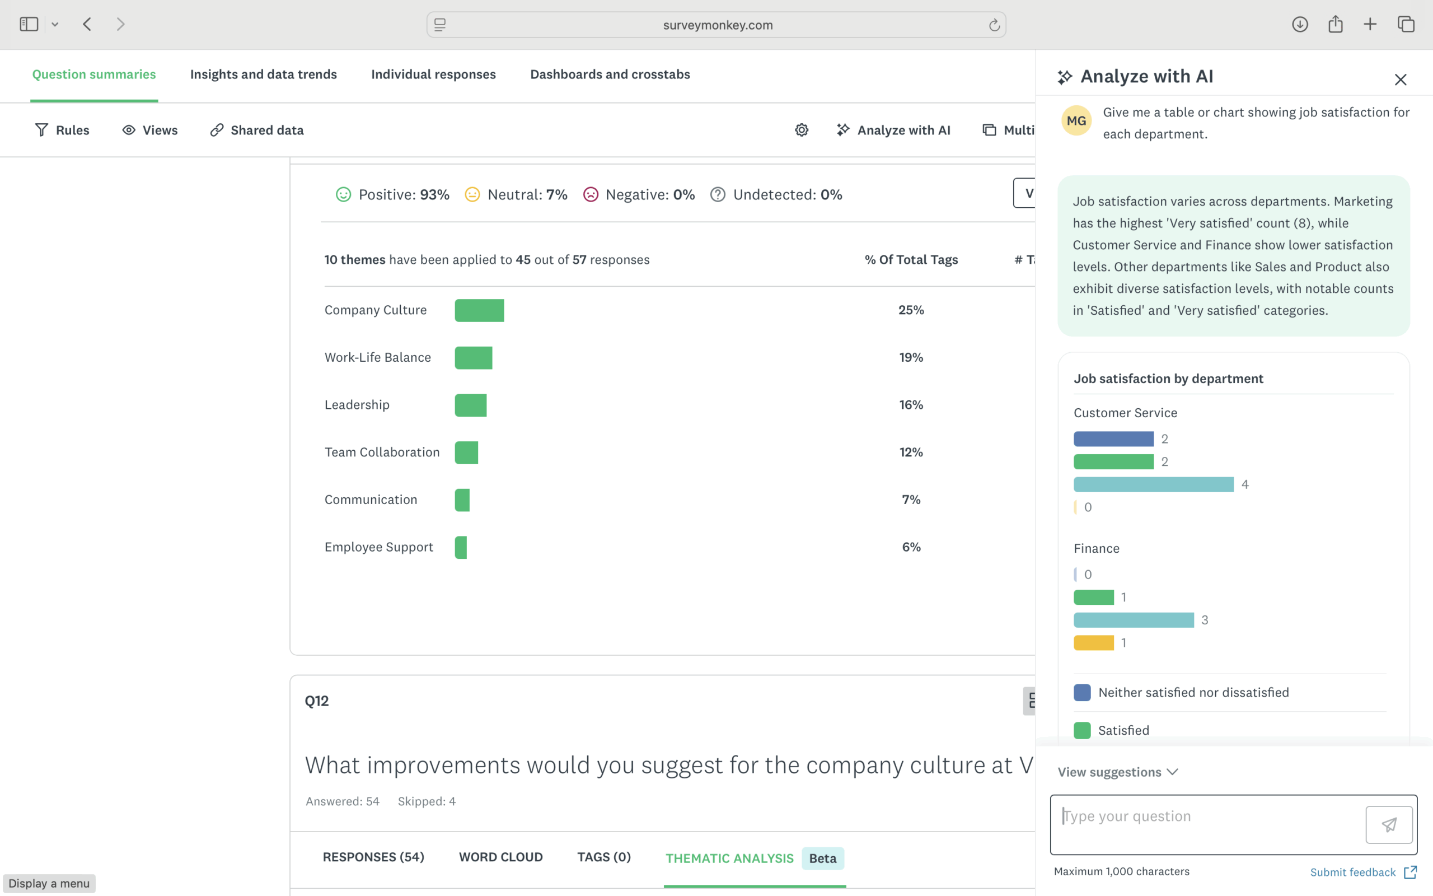Open a new browser tab with the plus icon
This screenshot has width=1433, height=896.
[1370, 24]
